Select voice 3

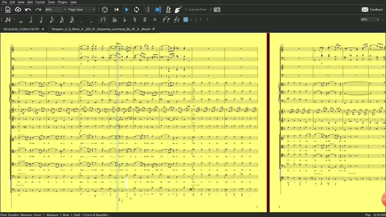coord(196,20)
